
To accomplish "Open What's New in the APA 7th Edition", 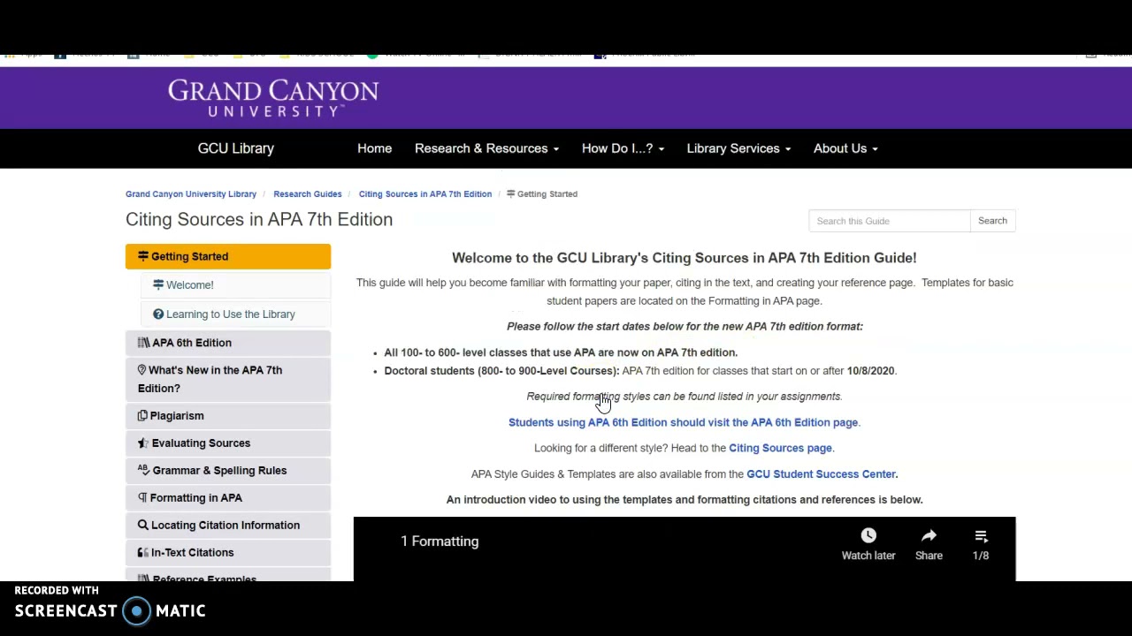I will pos(228,379).
